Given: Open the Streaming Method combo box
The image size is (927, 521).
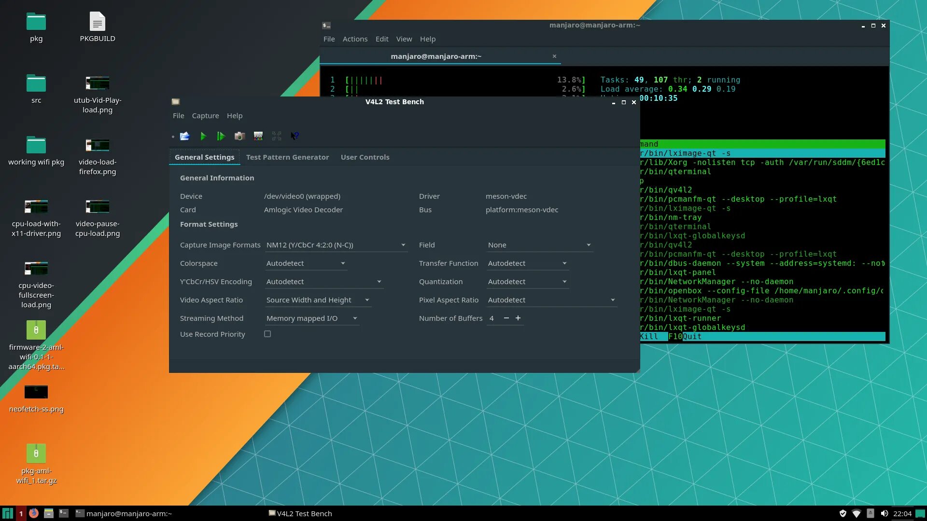Looking at the screenshot, I should (x=311, y=318).
